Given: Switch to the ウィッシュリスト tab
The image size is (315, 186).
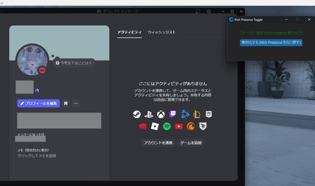Looking at the screenshot, I should pos(161,32).
